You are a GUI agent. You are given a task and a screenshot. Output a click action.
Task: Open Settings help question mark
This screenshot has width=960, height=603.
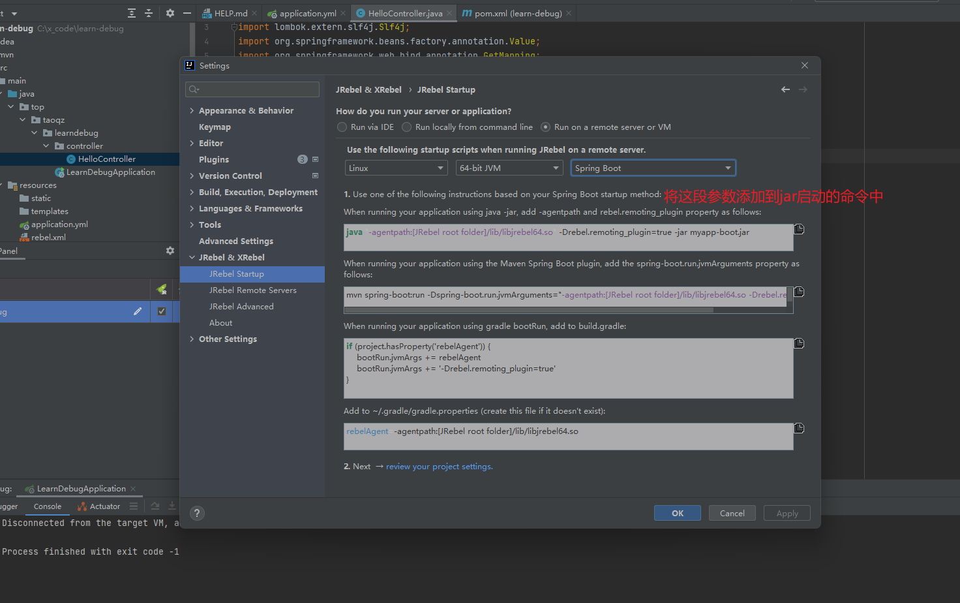[197, 513]
